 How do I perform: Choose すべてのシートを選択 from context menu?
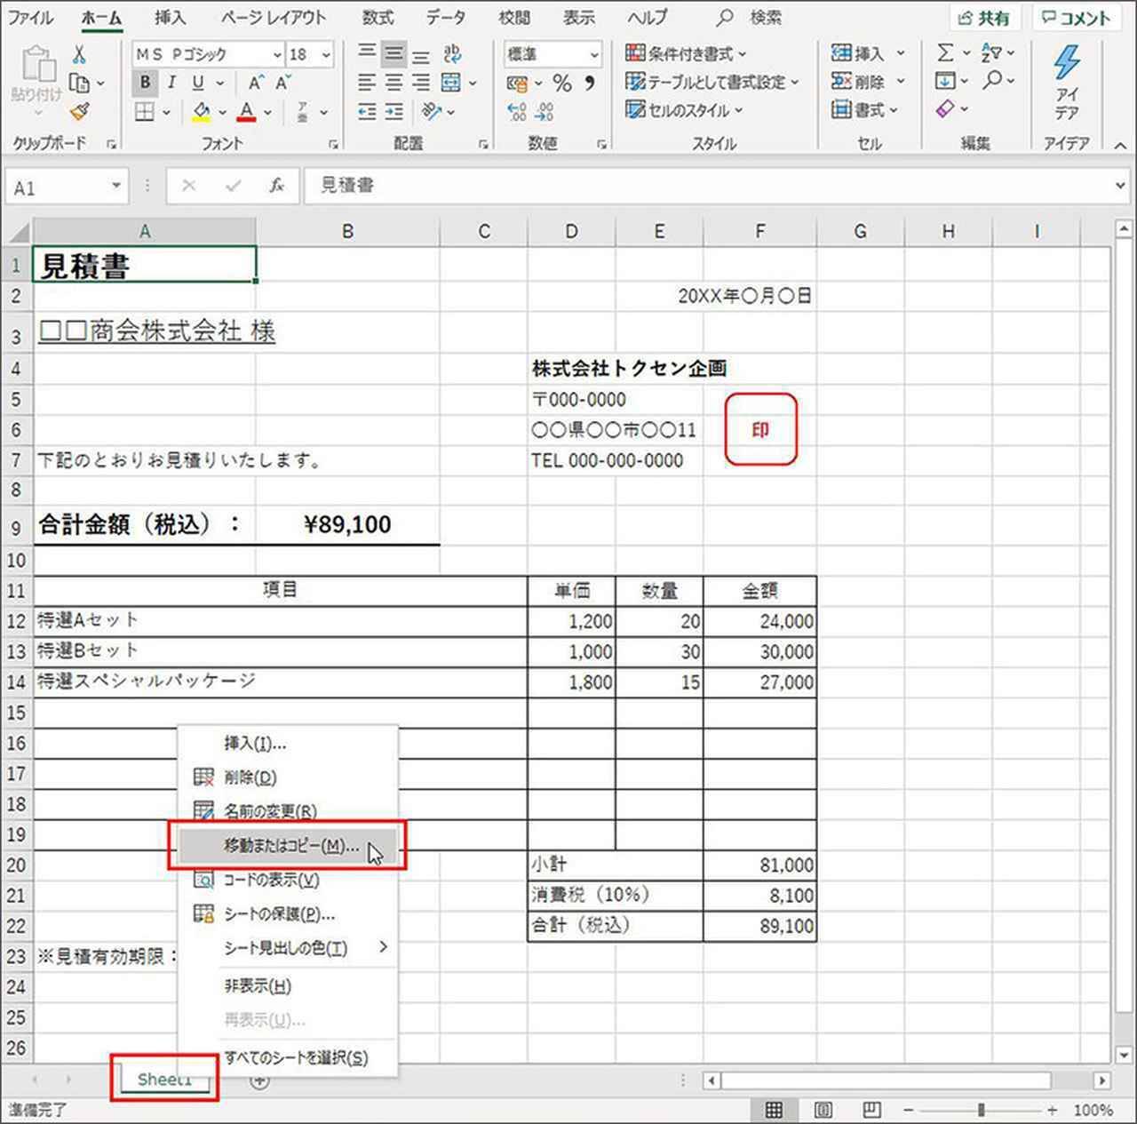(287, 1058)
